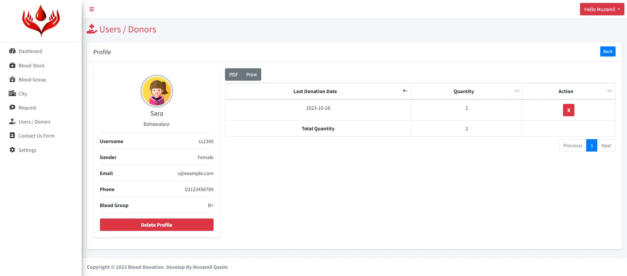The width and height of the screenshot is (627, 276).
Task: Delete the 2023-10-28 donation record
Action: pos(568,110)
